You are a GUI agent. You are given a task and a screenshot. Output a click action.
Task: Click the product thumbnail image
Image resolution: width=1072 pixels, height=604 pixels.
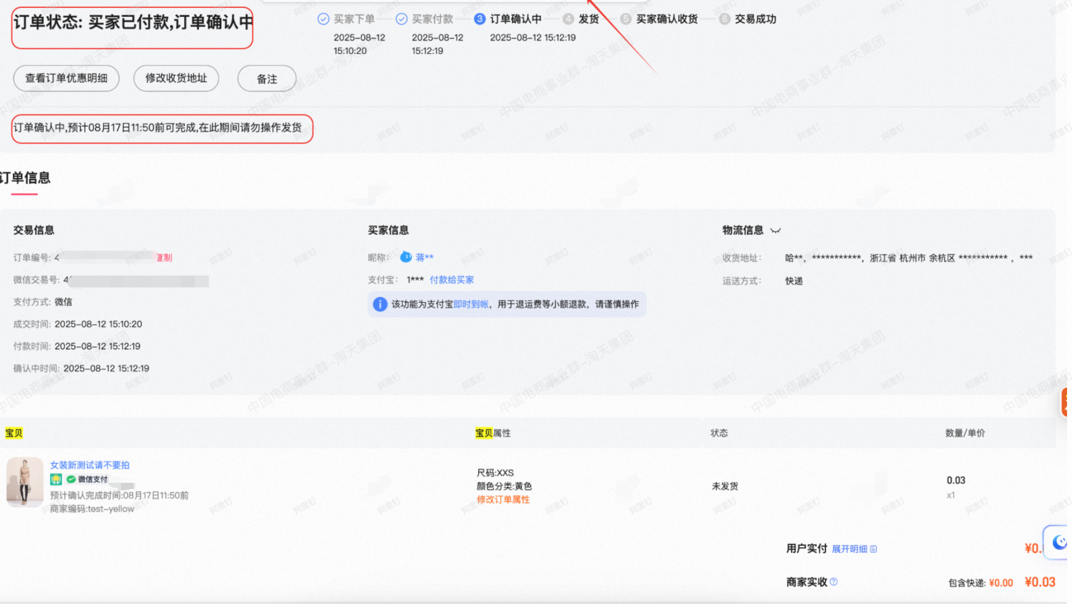(25, 482)
